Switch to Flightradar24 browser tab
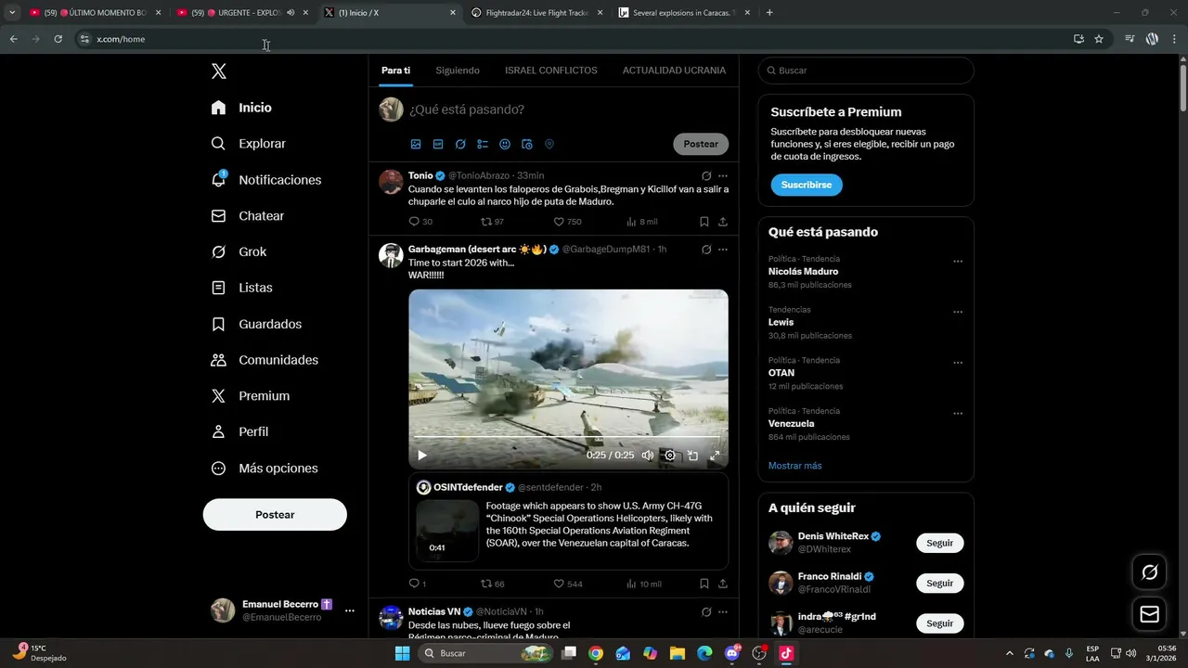The width and height of the screenshot is (1188, 668). click(536, 13)
